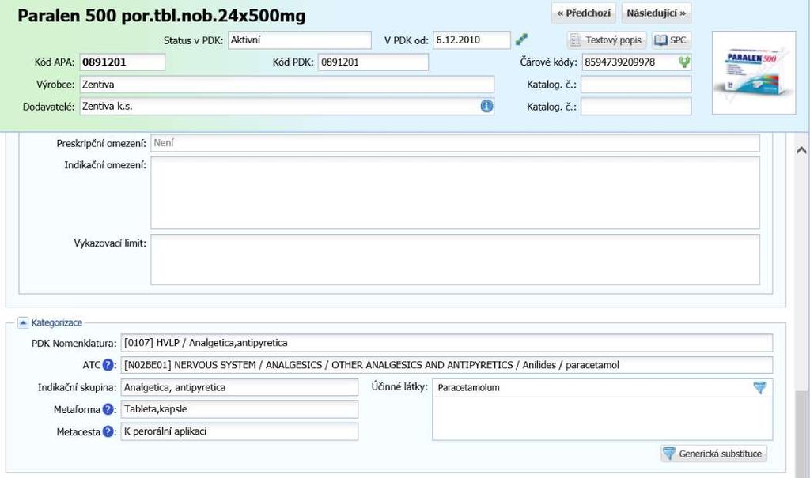
Task: Click the scrollbar up arrow
Action: [801, 150]
